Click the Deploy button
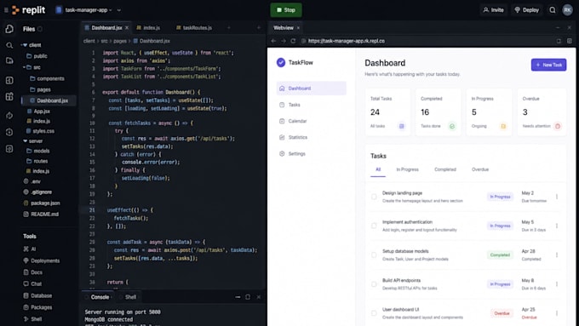The image size is (579, 326). coord(527,10)
